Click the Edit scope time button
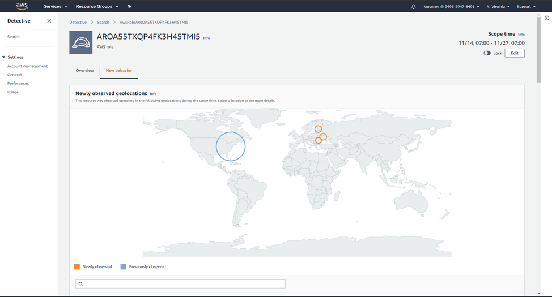Viewport: 552px width, 297px height. [x=515, y=53]
